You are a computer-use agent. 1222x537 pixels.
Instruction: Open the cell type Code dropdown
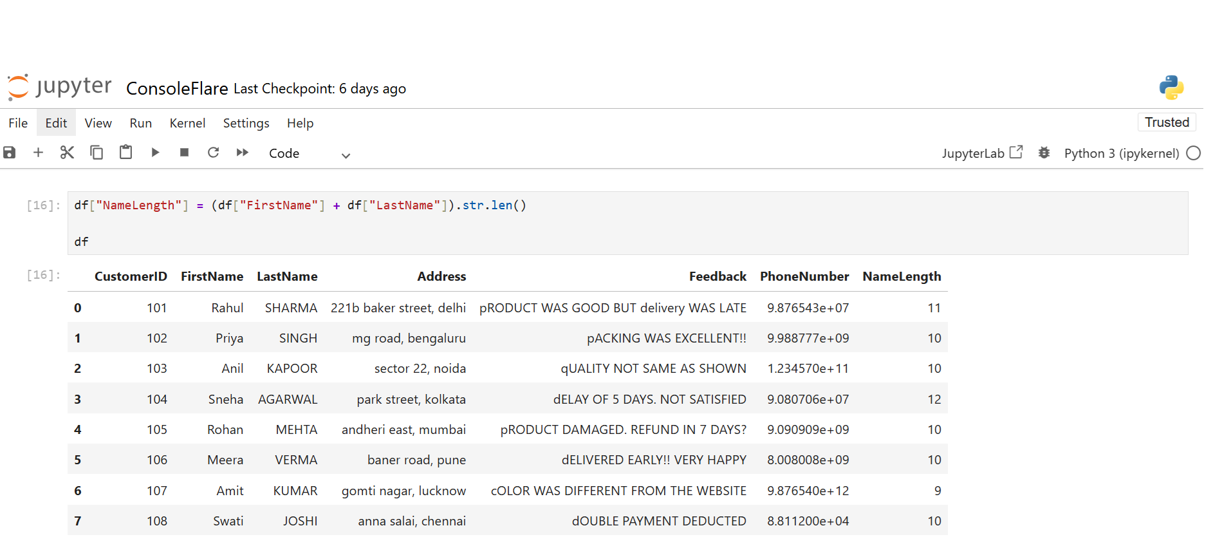(310, 154)
